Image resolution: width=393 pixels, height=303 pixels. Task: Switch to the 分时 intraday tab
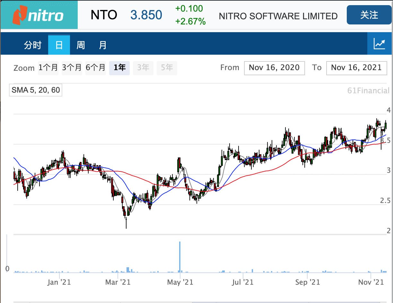click(33, 45)
